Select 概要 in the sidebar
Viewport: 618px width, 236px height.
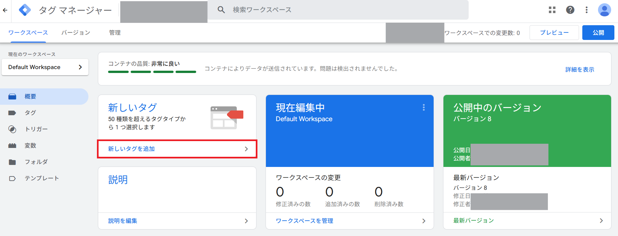[44, 97]
